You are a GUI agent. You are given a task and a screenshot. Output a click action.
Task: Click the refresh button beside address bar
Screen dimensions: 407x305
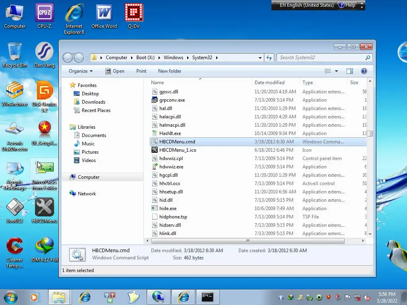[x=269, y=58]
